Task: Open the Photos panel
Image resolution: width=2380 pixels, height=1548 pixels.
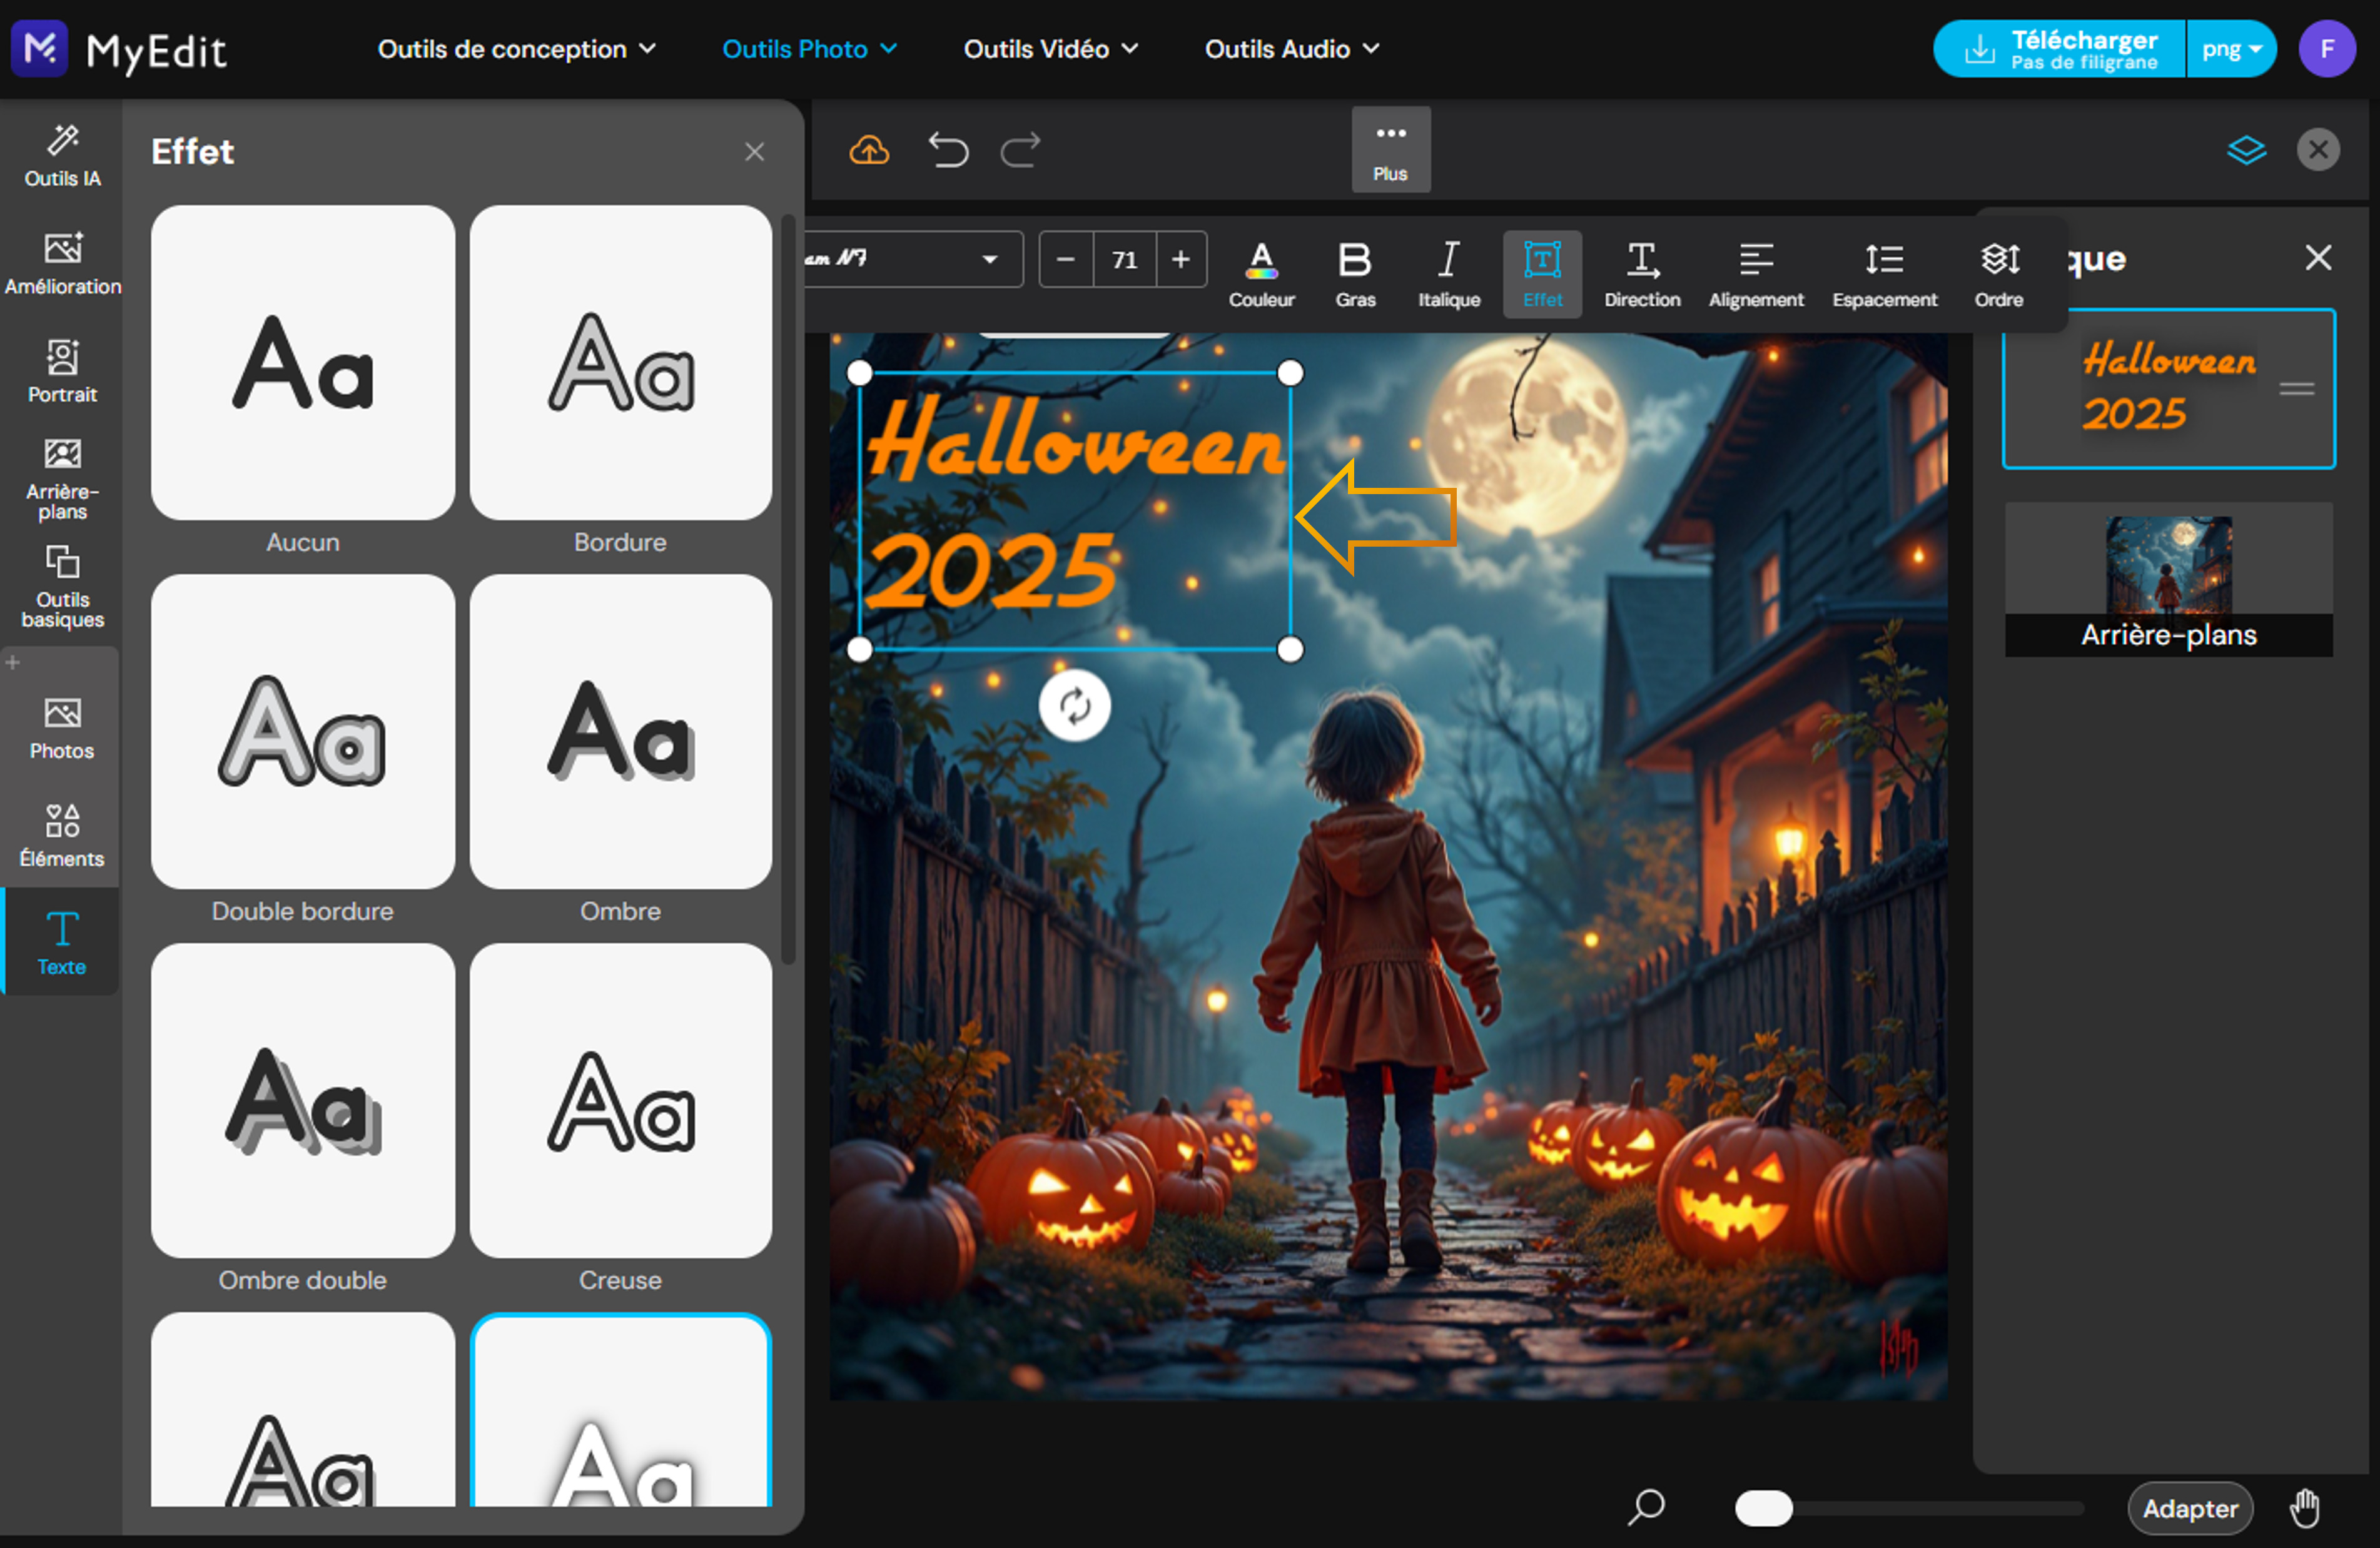Action: point(62,727)
